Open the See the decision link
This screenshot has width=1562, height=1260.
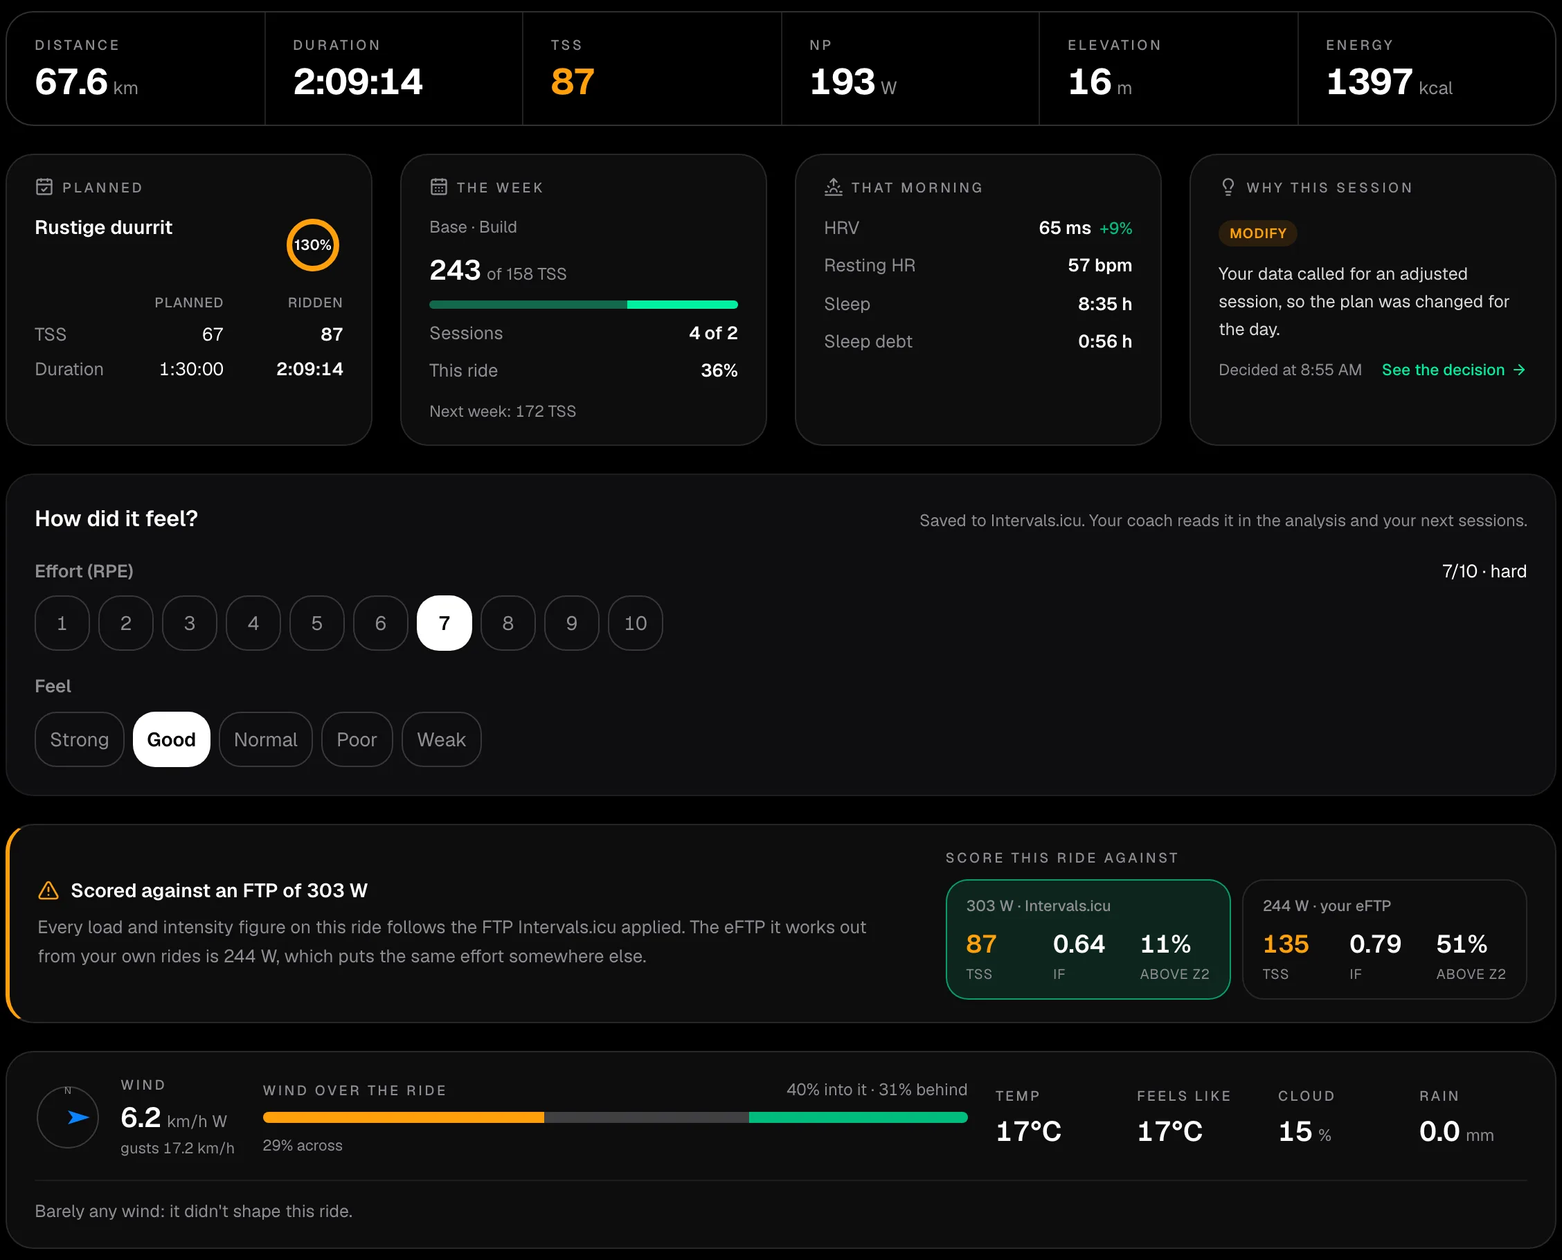pyautogui.click(x=1453, y=370)
